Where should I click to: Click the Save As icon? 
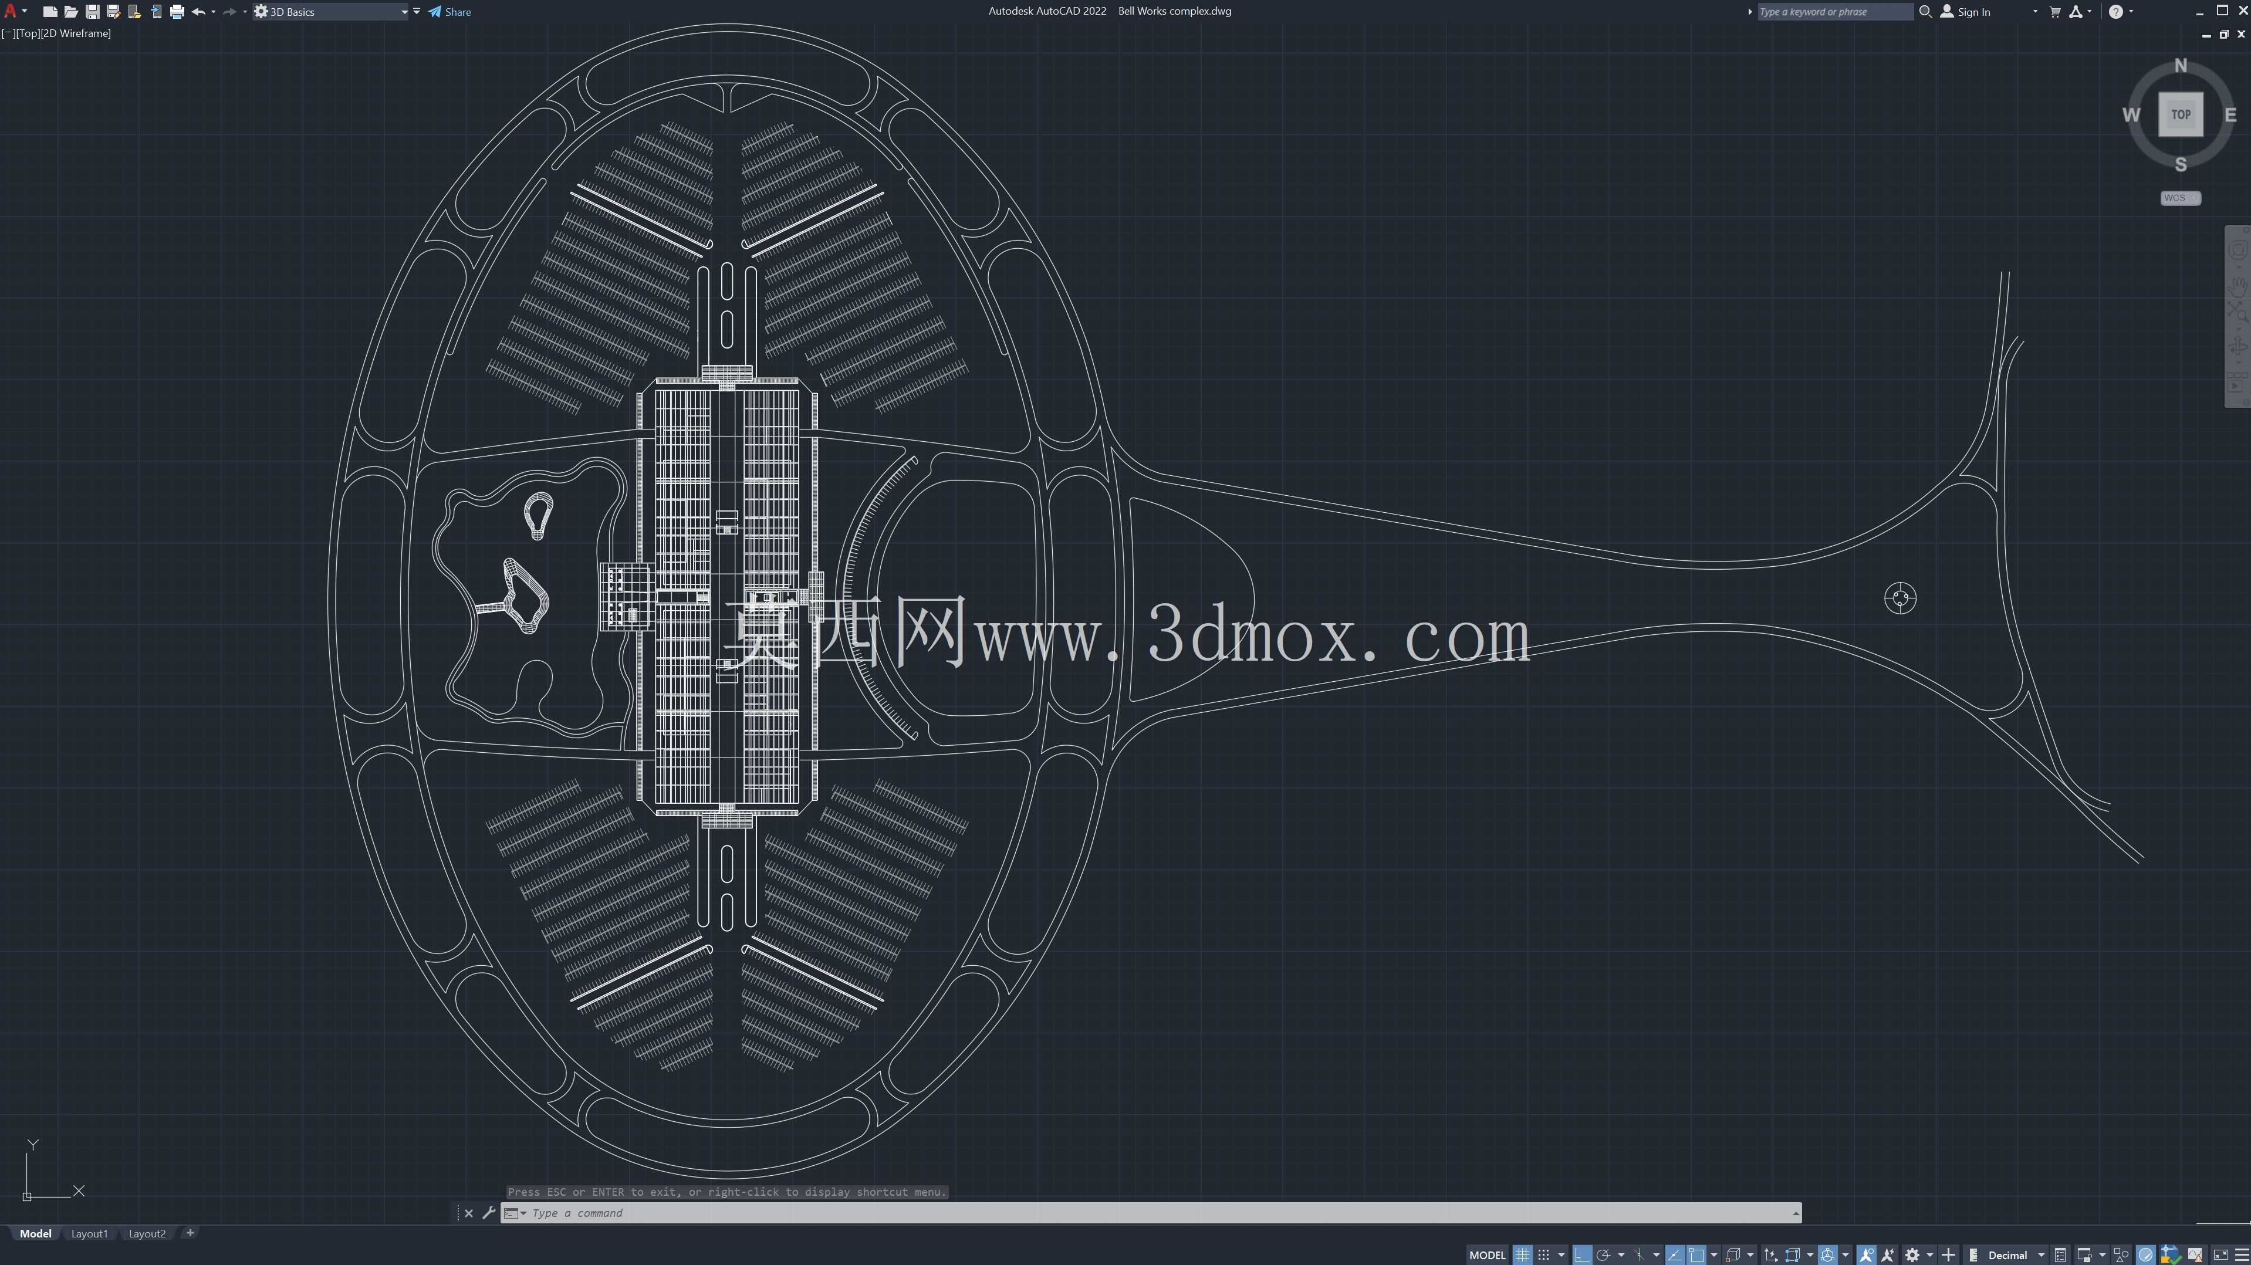click(113, 12)
